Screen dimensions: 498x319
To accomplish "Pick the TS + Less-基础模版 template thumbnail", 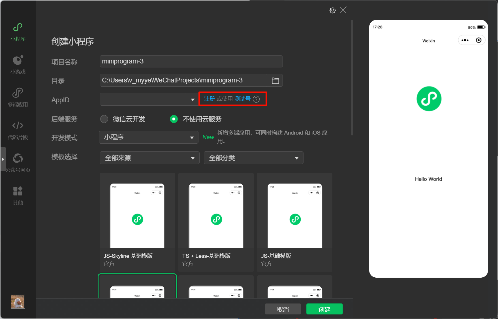I will (216, 216).
